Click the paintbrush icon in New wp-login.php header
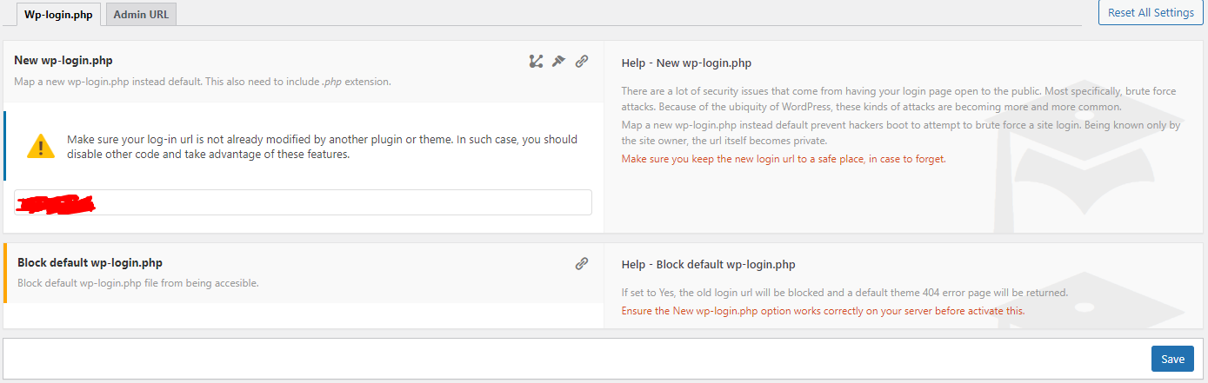Viewport: 1208px width, 383px height. 559,61
